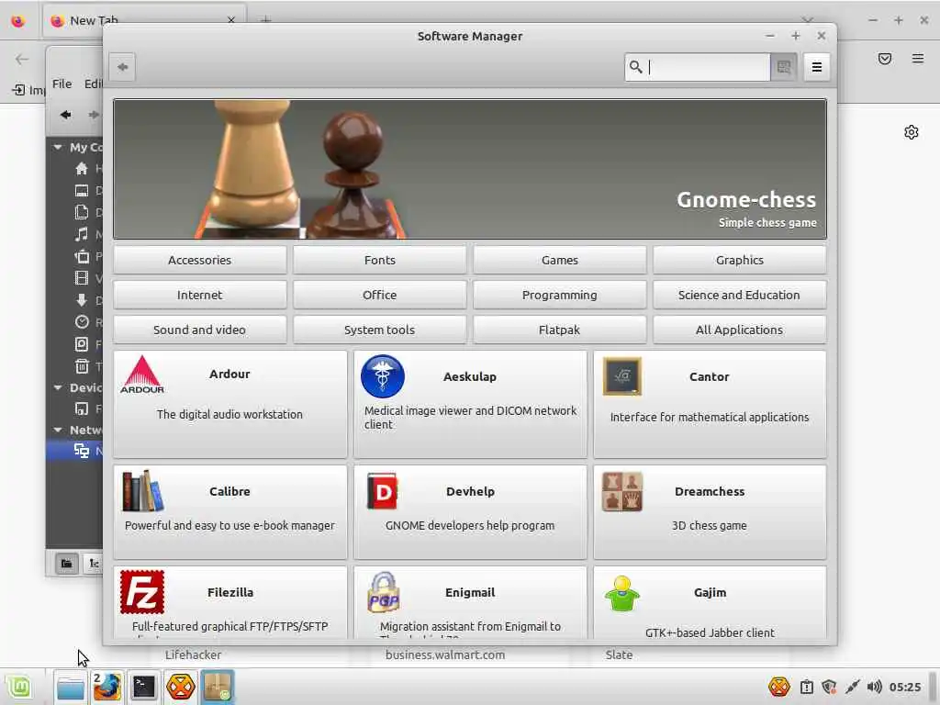Click the back arrow in Software Manager

click(x=122, y=66)
